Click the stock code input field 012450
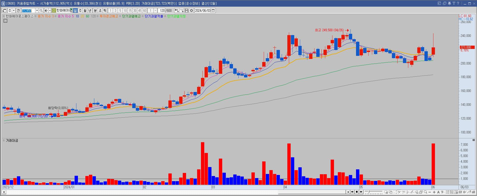Viewport: 477px width, 196px height. (x=28, y=11)
